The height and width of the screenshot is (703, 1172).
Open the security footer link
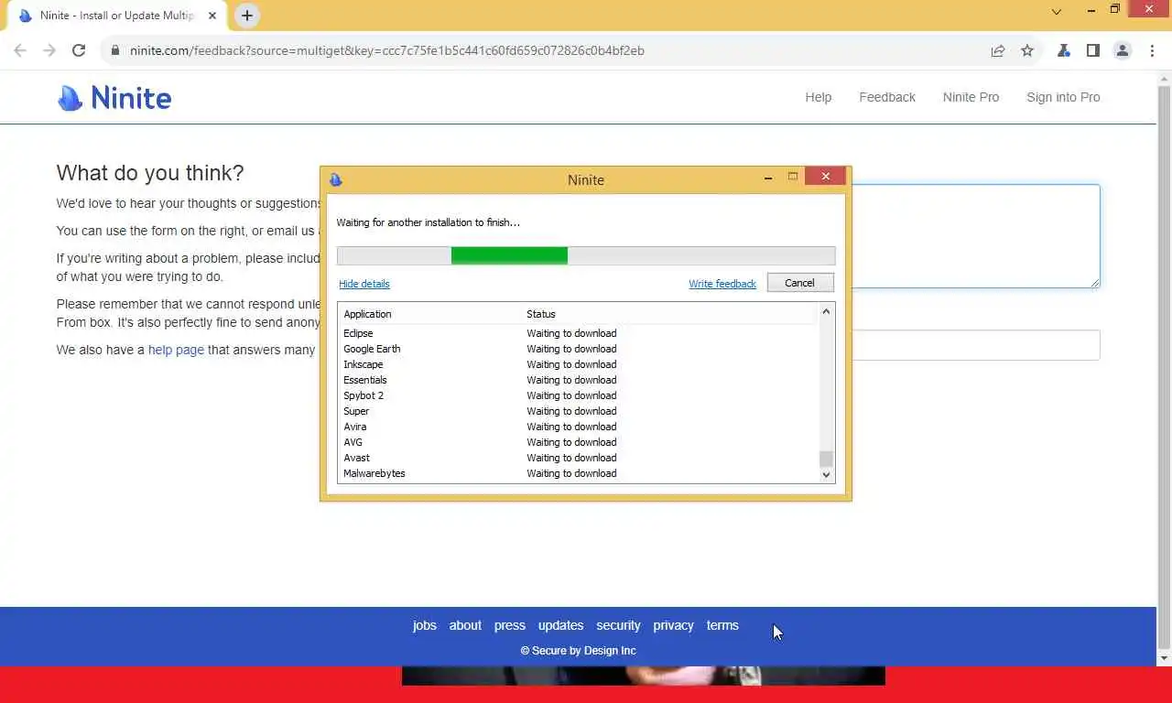click(618, 625)
